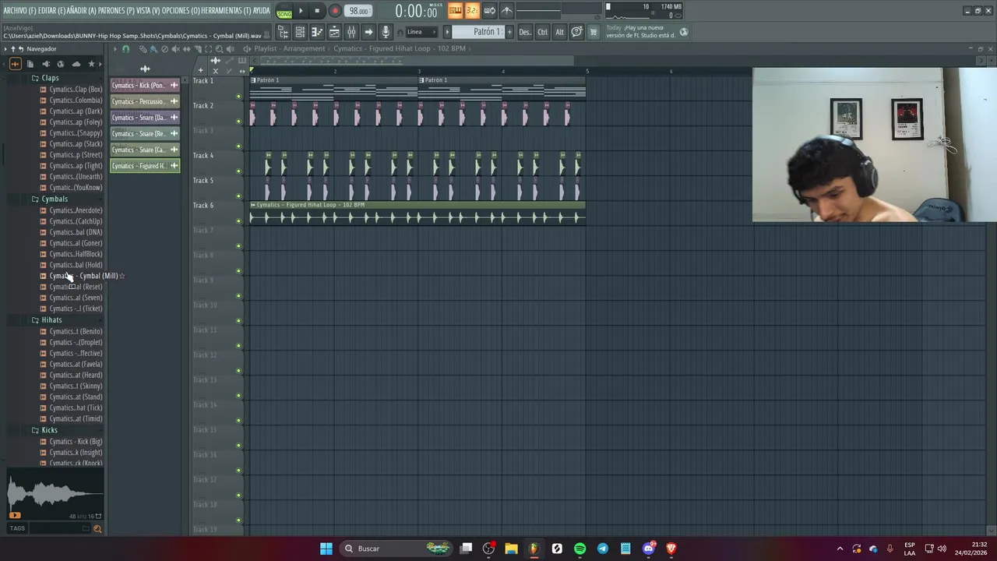Open the EDITAR menu

click(51, 11)
